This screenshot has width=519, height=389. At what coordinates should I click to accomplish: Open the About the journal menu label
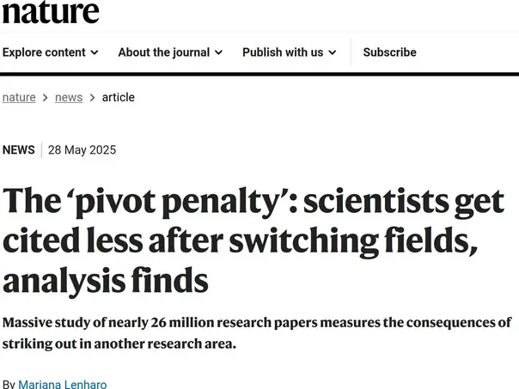[x=164, y=52]
